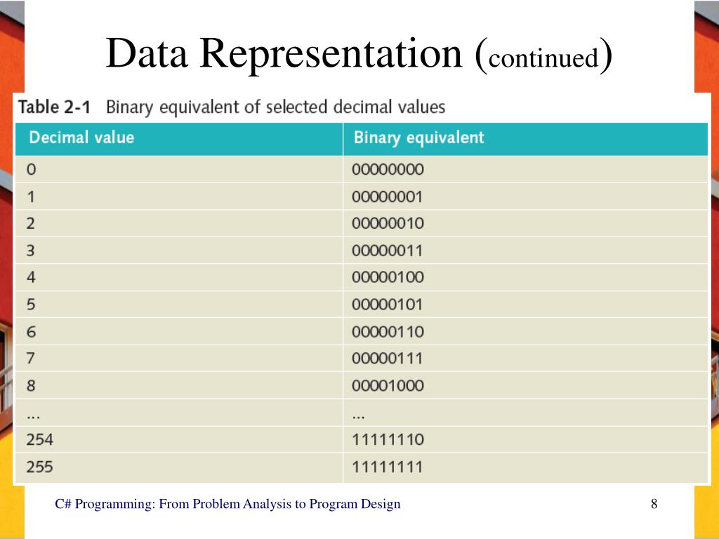This screenshot has width=719, height=539.
Task: Click the C# Programming footer text
Action: (227, 504)
